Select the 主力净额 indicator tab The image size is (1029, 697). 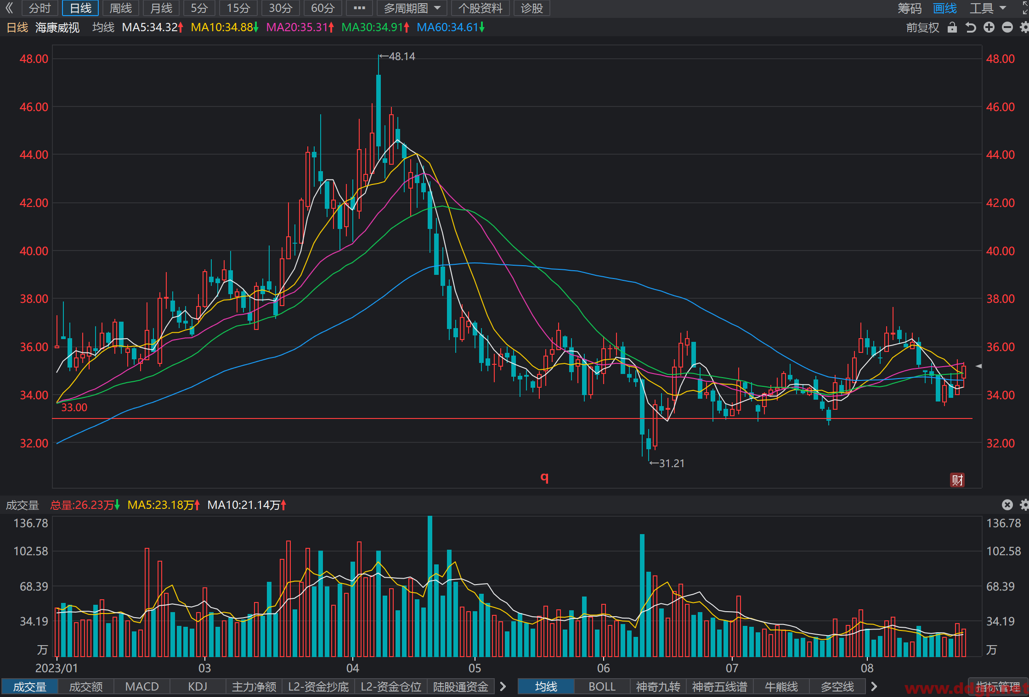point(254,686)
